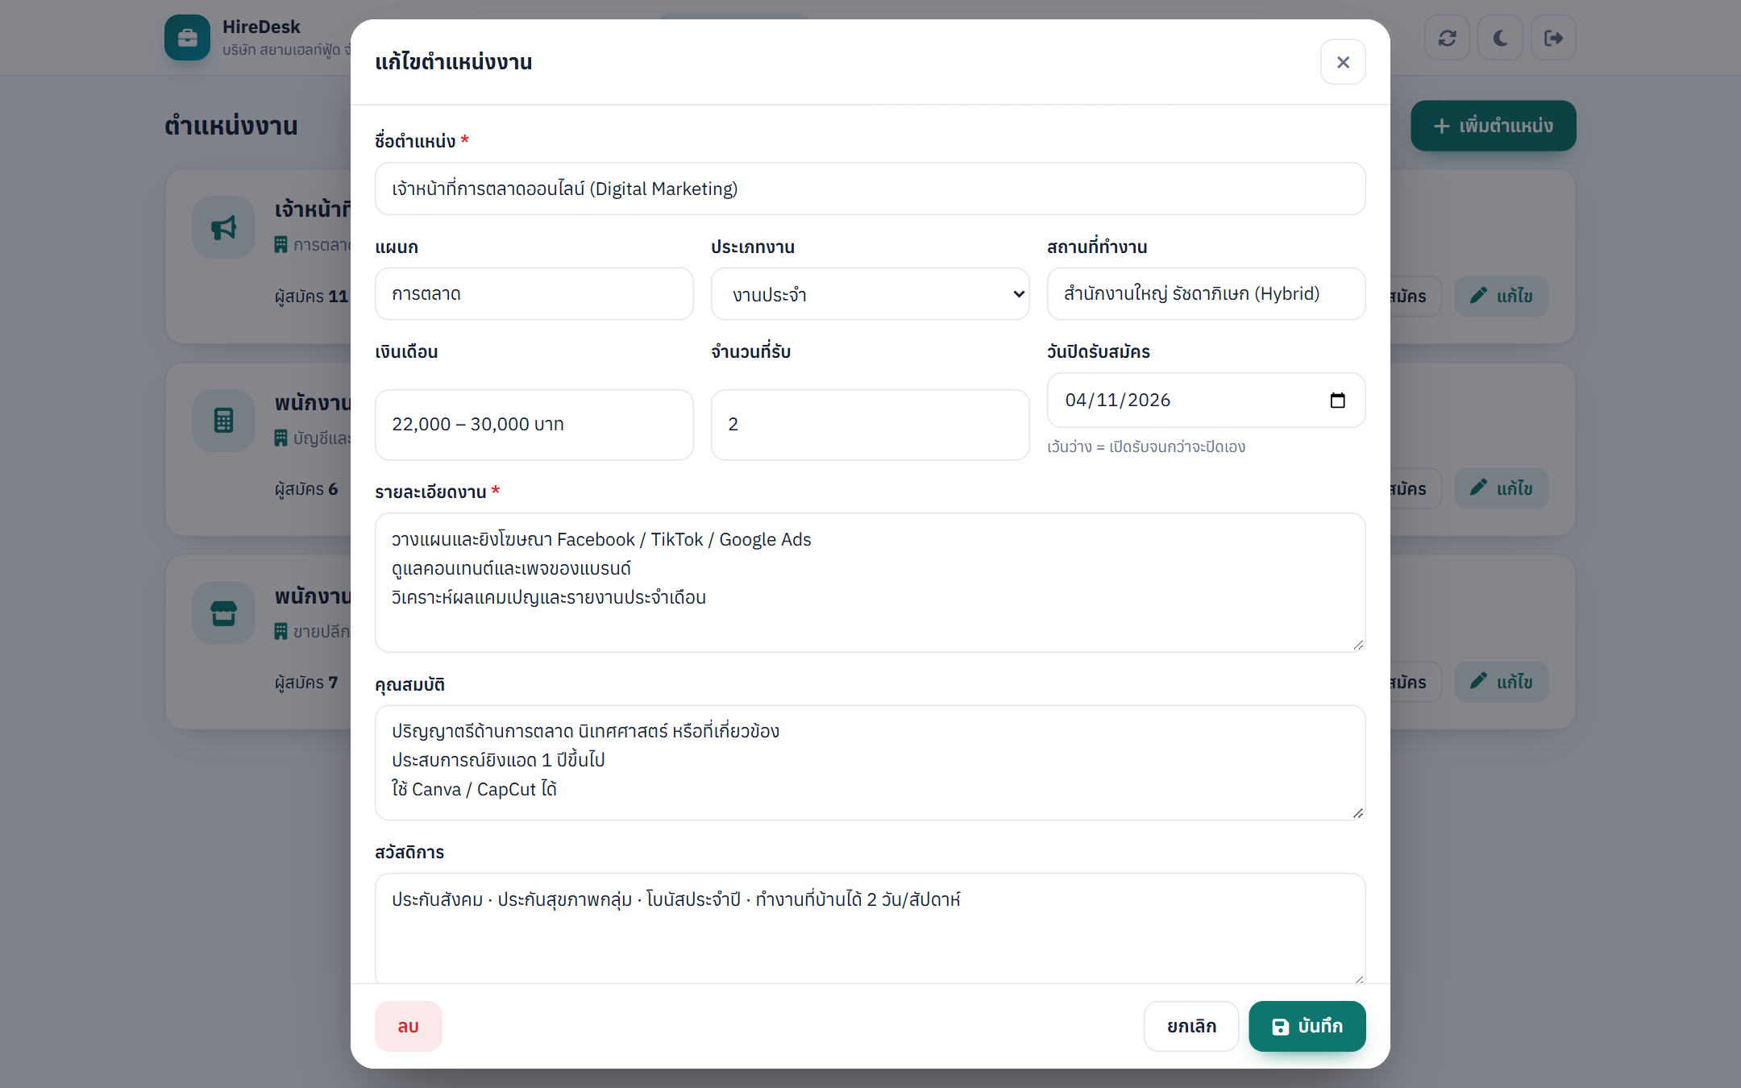Click into the รายละเอียดงาน job description textarea
Image resolution: width=1741 pixels, height=1088 pixels.
pyautogui.click(x=870, y=583)
